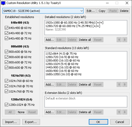The height and width of the screenshot is (127, 132).
Task: Disable 1280x1024 @ 75 Hz resolution
Action: tap(6, 105)
